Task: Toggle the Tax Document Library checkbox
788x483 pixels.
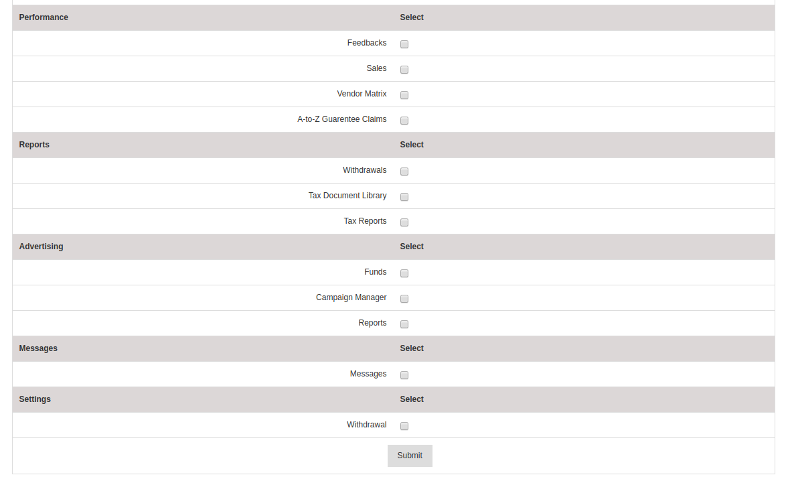Action: (x=404, y=197)
